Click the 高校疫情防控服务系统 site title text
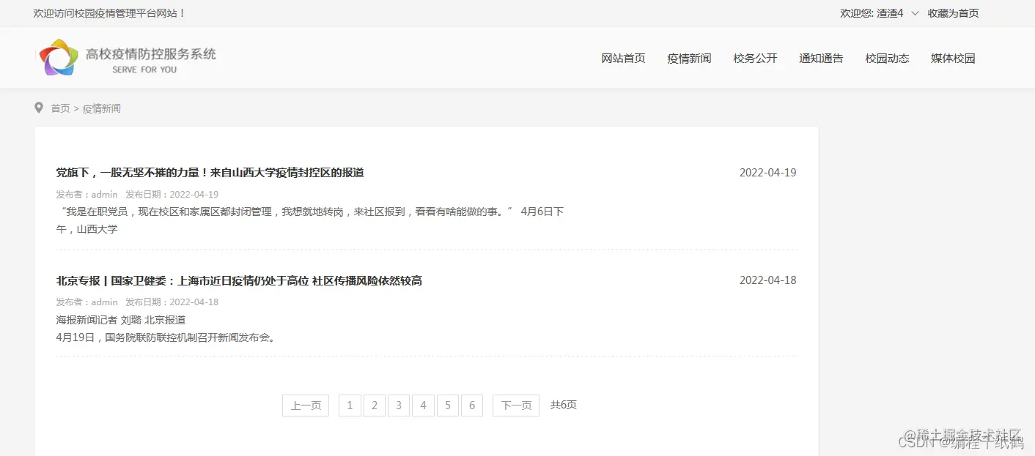The image size is (1035, 456). coord(151,53)
